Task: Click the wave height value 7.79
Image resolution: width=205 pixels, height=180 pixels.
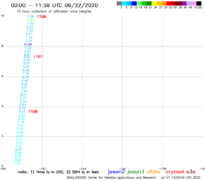Action: (x=29, y=41)
